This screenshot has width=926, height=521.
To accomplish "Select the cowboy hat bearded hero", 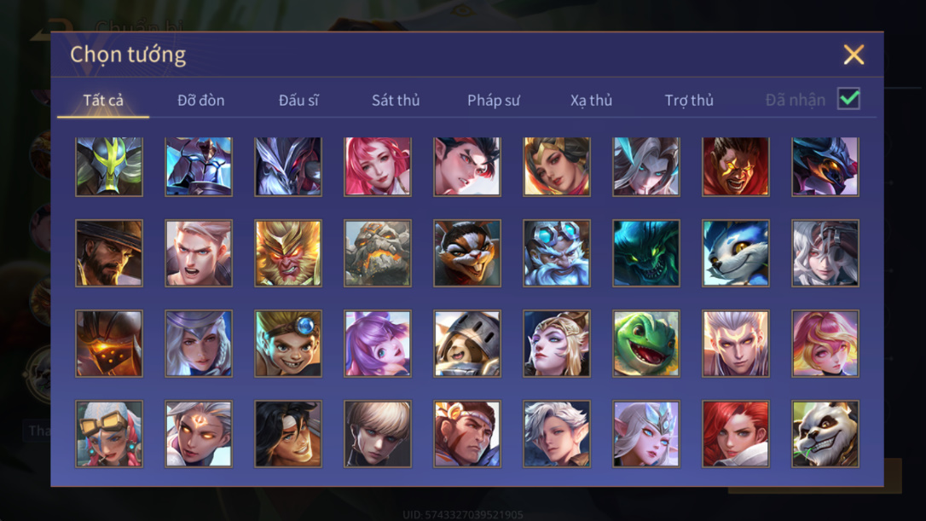I will (109, 253).
